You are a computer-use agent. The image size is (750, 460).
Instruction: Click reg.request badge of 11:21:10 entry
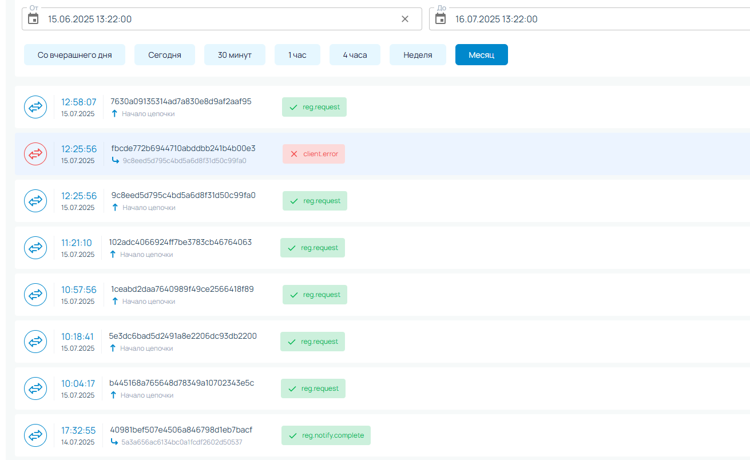[312, 248]
